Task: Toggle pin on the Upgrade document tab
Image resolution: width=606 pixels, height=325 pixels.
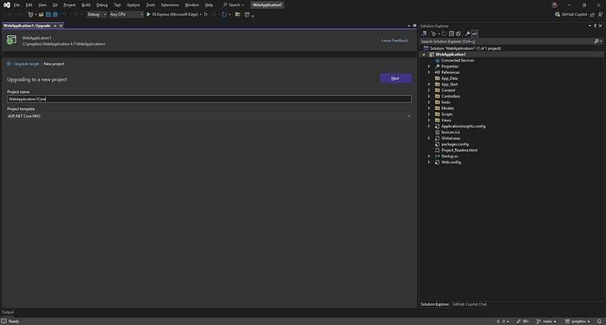Action: 55,25
